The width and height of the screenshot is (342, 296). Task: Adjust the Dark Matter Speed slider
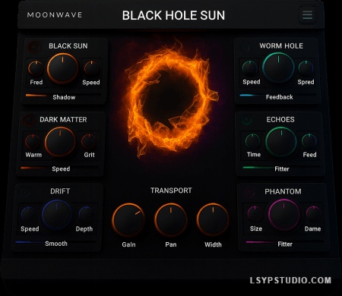click(x=60, y=168)
